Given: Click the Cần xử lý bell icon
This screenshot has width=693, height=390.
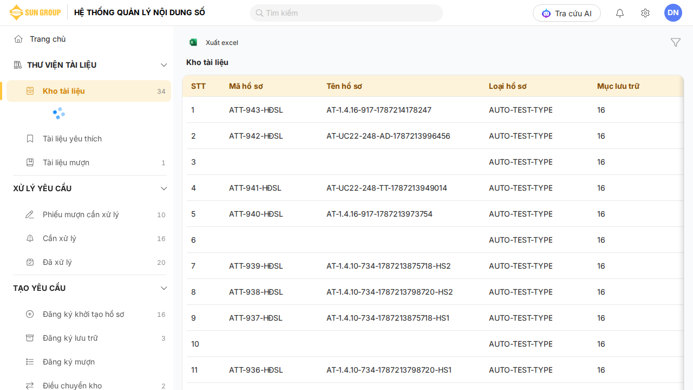Looking at the screenshot, I should 30,238.
